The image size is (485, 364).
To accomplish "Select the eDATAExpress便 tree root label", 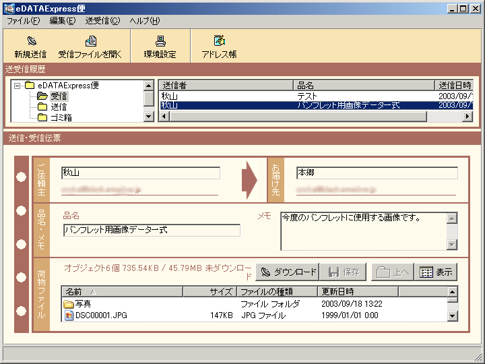I will pyautogui.click(x=68, y=85).
